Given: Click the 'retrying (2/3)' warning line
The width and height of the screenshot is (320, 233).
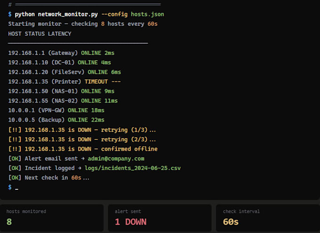Looking at the screenshot, I should point(82,140).
